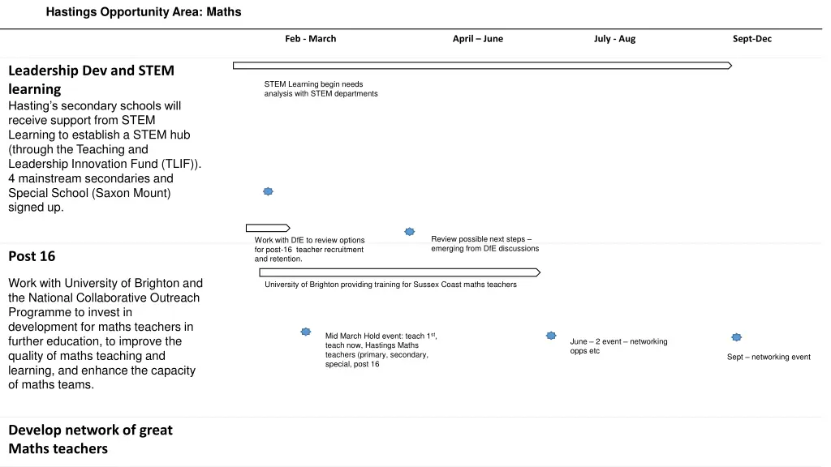
Task: Select the Sept networking event blue marker
Action: pyautogui.click(x=736, y=337)
